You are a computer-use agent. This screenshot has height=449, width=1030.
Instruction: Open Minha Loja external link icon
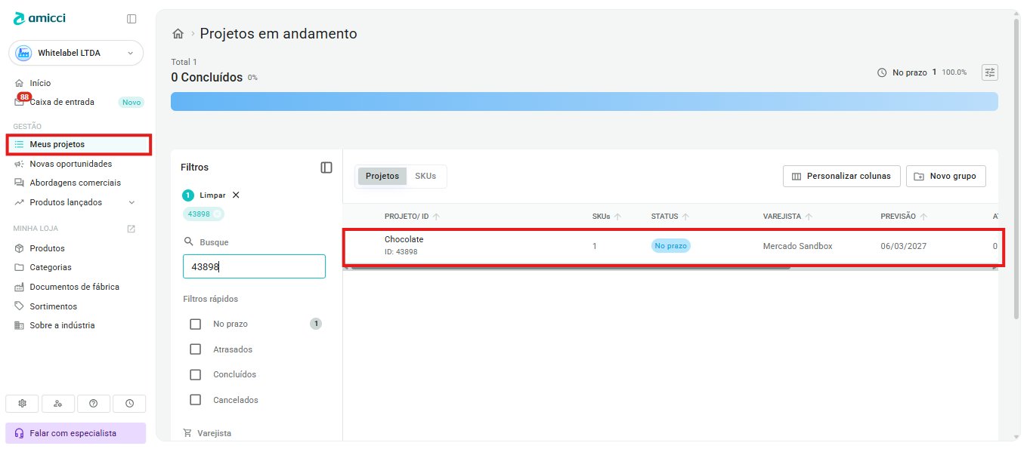point(131,229)
